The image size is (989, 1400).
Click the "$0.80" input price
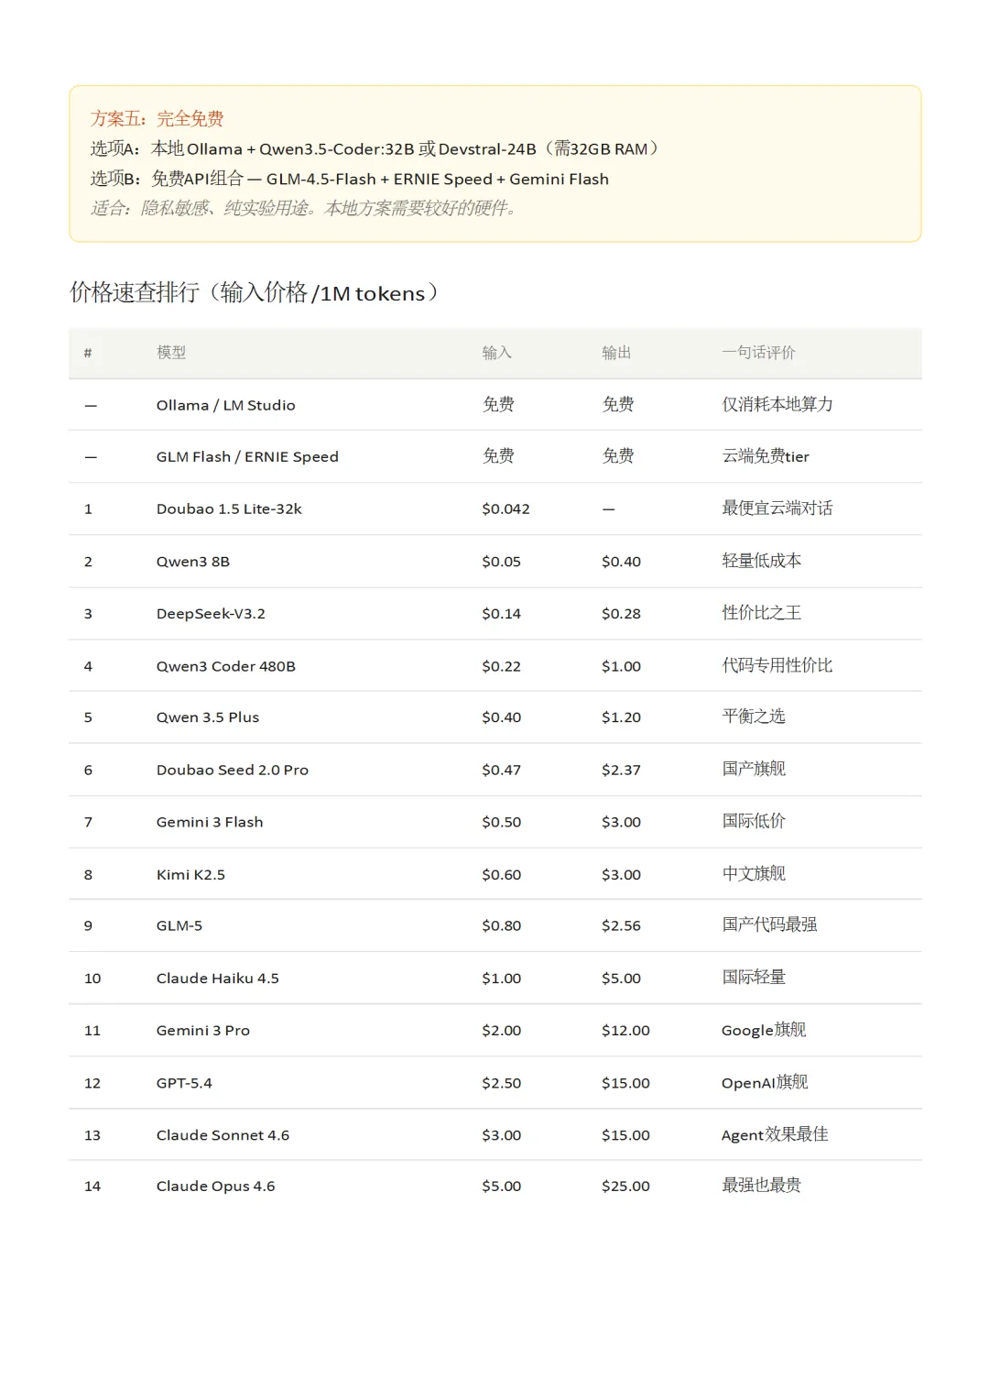pyautogui.click(x=501, y=926)
